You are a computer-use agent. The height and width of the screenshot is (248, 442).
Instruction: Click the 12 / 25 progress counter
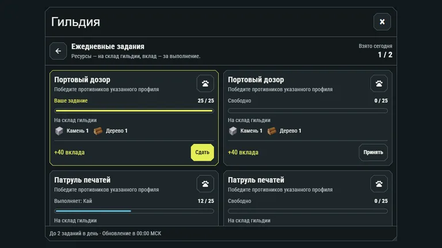click(x=206, y=201)
